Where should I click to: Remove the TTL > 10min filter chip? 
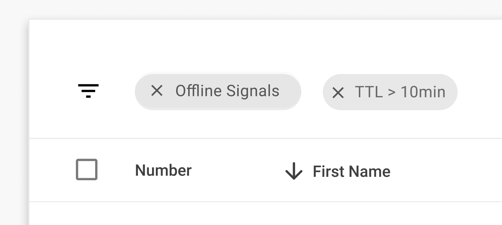tap(338, 93)
